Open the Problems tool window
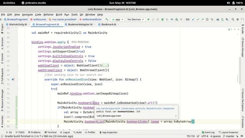The image size is (245, 138). click(34, 132)
